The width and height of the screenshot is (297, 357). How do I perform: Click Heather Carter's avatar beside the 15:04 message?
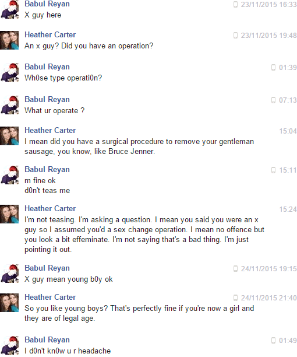click(x=9, y=136)
